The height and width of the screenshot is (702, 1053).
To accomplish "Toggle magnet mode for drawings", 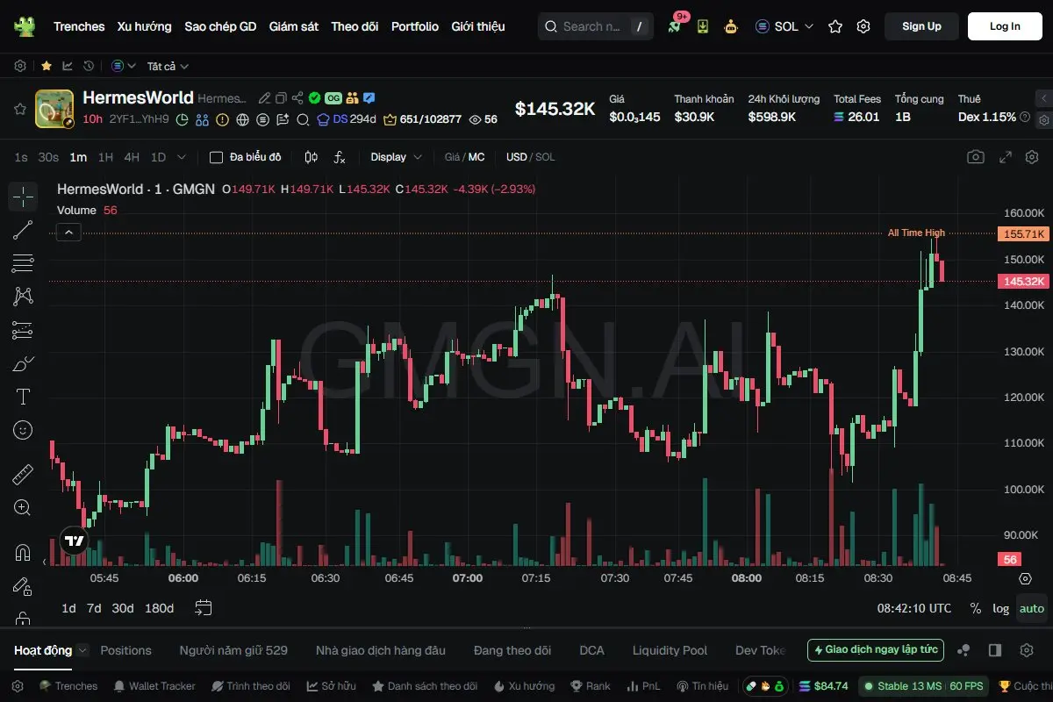I will (23, 553).
